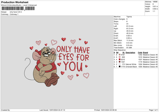
Task: Click the 'Page 1 of 1' indicator
Action: point(153,110)
